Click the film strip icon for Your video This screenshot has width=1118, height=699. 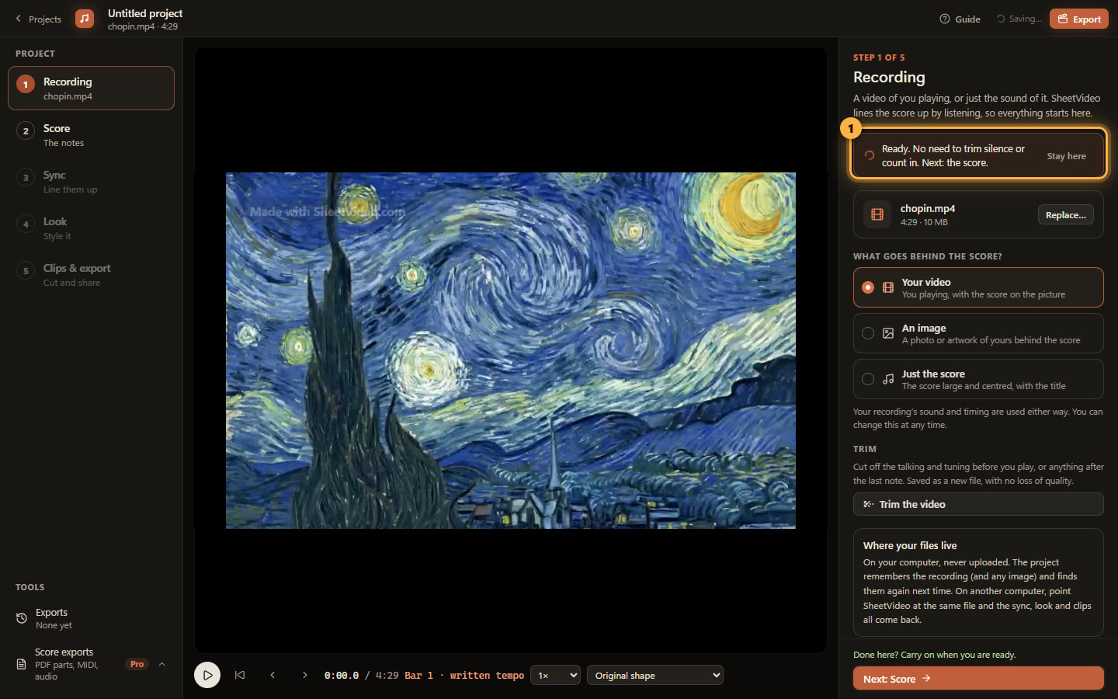click(x=888, y=287)
